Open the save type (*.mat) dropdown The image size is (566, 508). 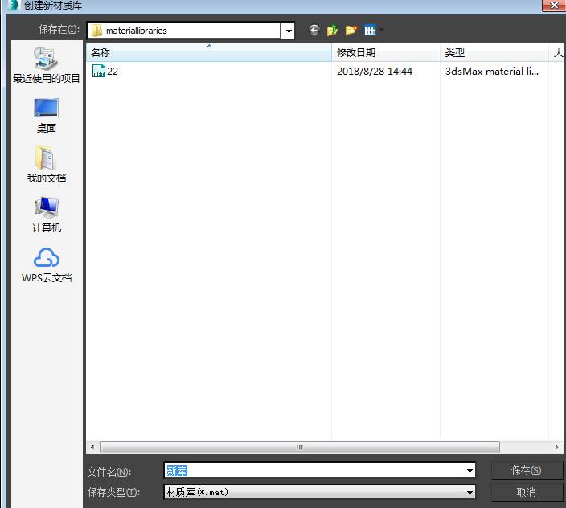tap(470, 492)
